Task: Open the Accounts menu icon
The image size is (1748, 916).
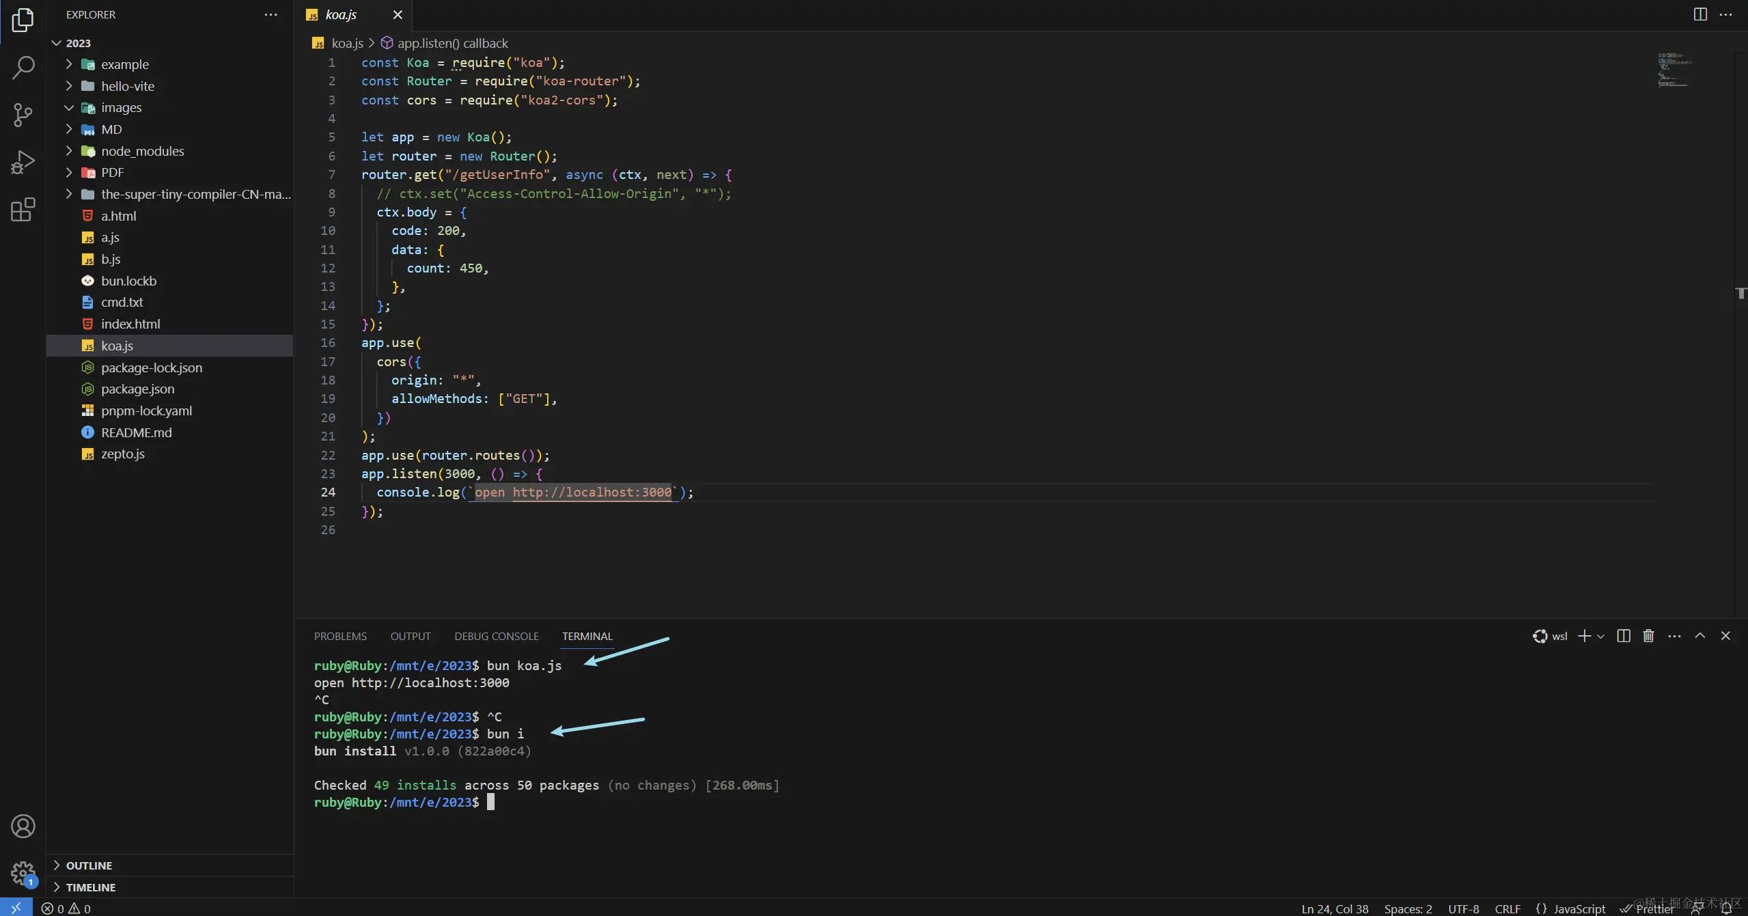Action: pos(23,827)
